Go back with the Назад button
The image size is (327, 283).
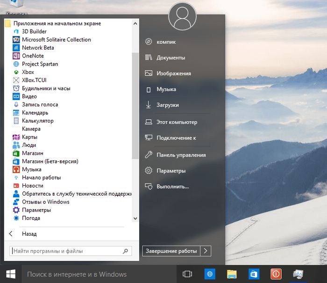(x=28, y=234)
